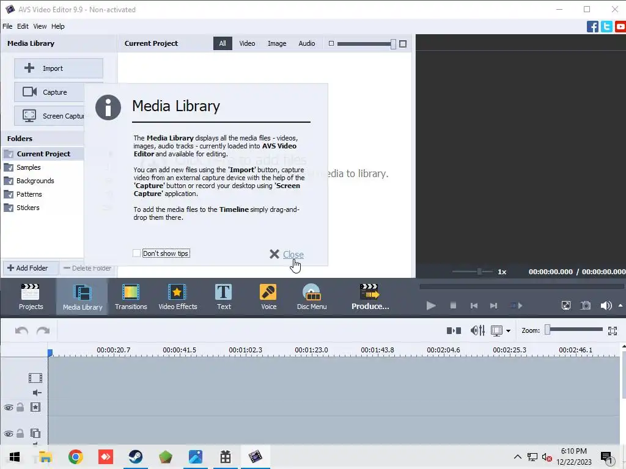Click the video effects track star icon
The height and width of the screenshot is (469, 626).
(35, 407)
